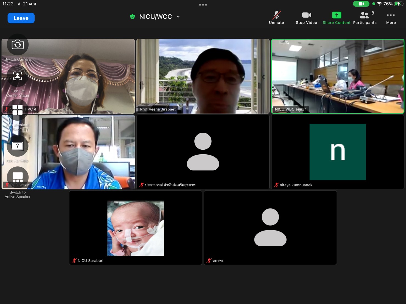Screen dimensions: 406x304
Task: Unmute the microphone
Action: click(276, 18)
